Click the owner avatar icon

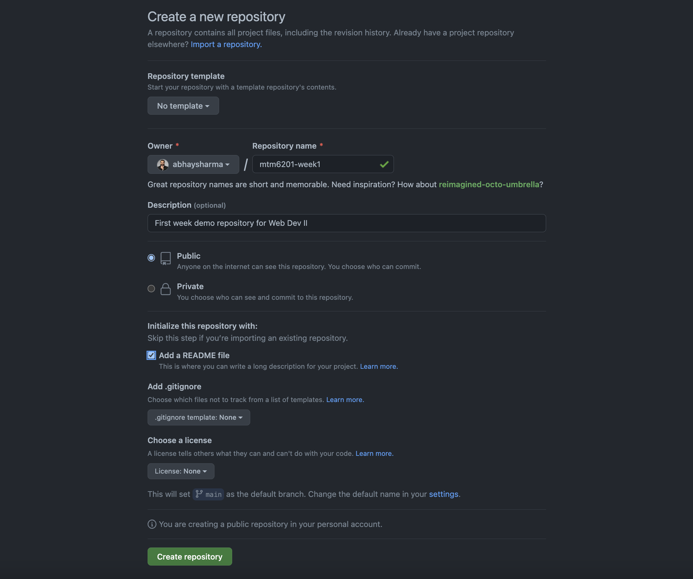(163, 164)
